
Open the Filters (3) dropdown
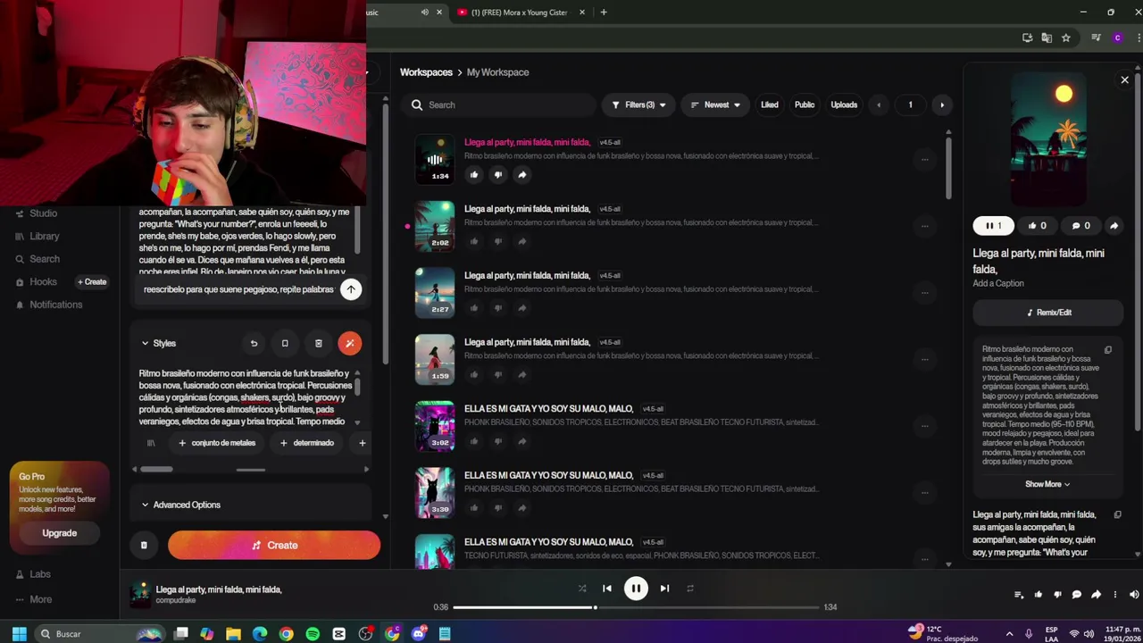(x=638, y=104)
